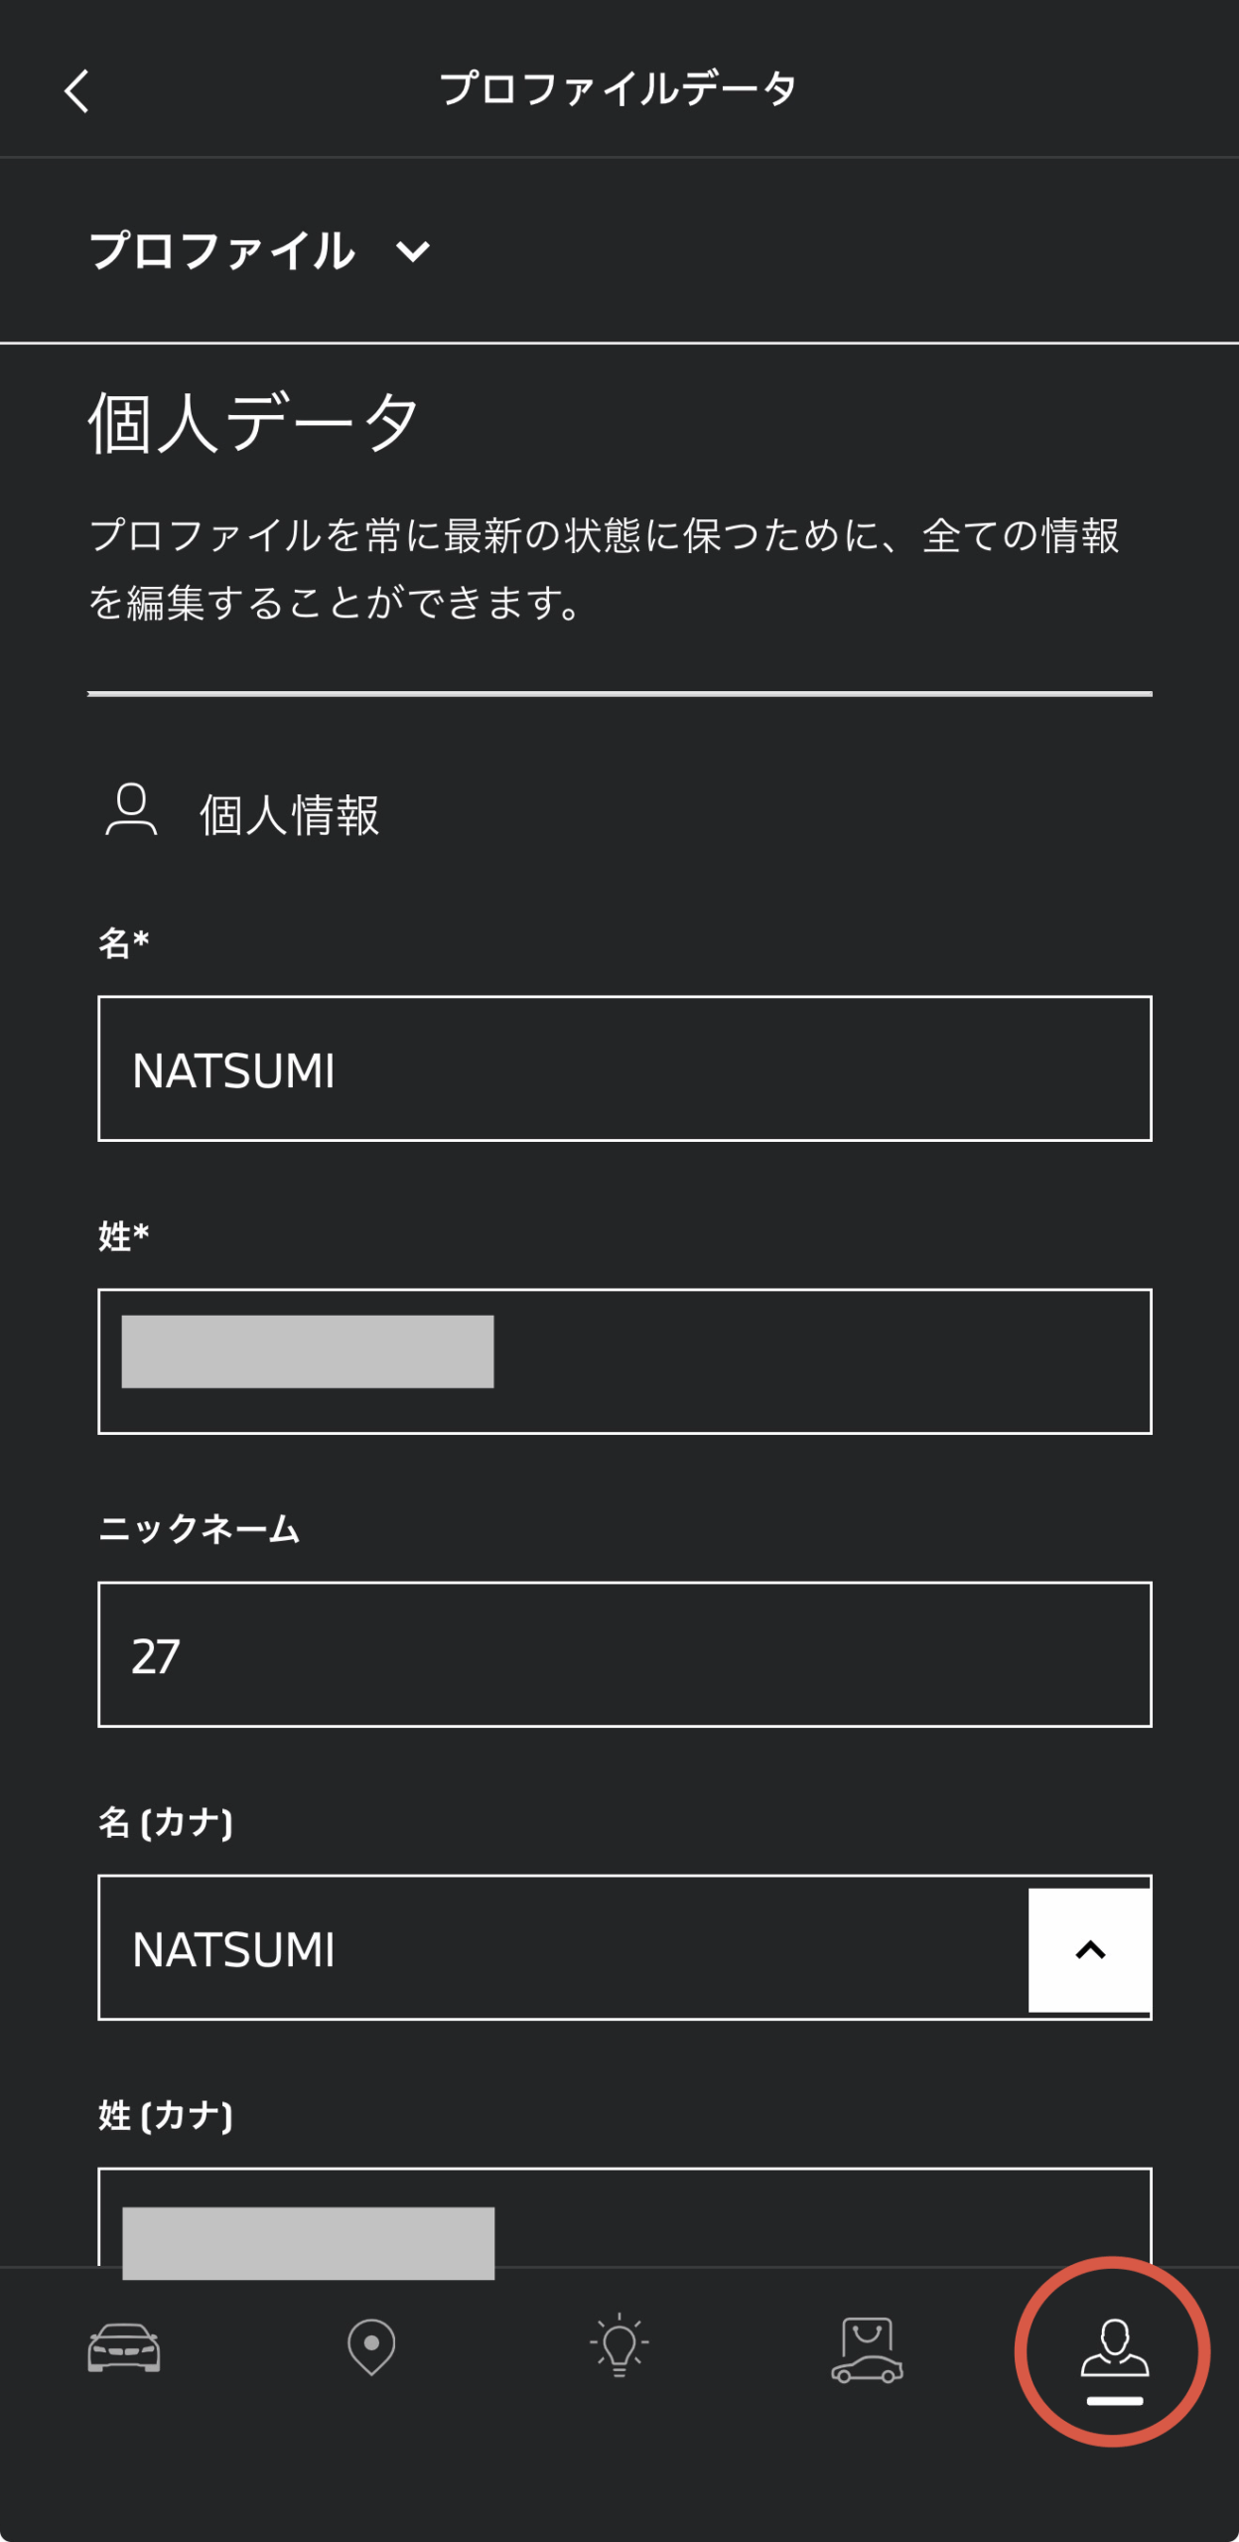Image resolution: width=1239 pixels, height=2542 pixels.
Task: Tap the ニックネーム field label
Action: 199,1528
